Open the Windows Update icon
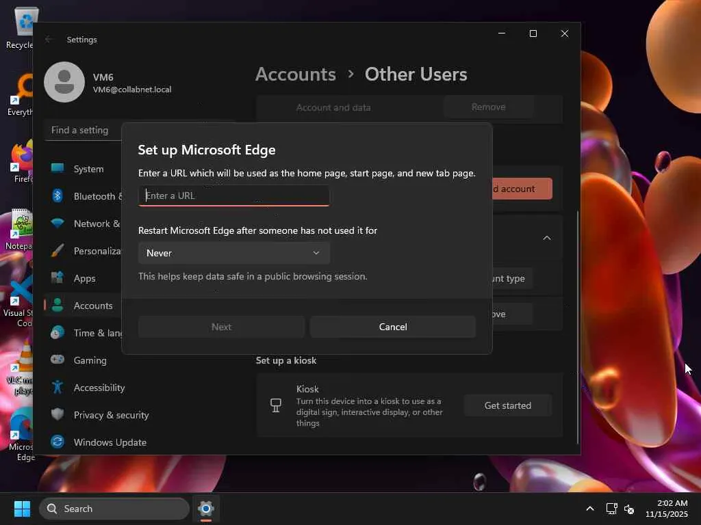The width and height of the screenshot is (701, 525). click(58, 442)
